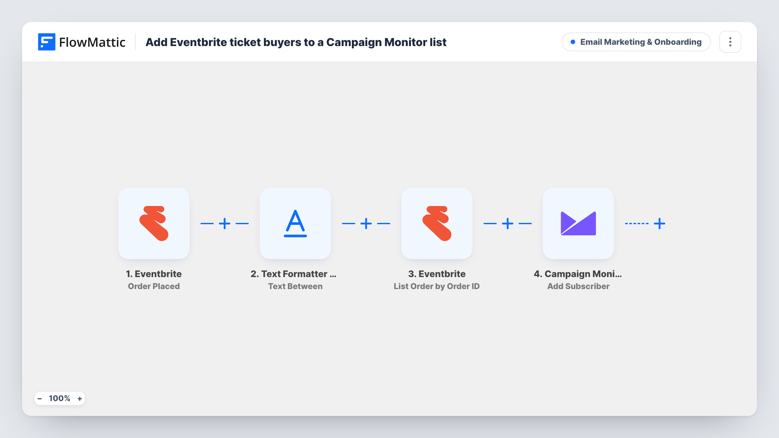Select the '2. Text Formatter ...' label
Viewport: 779px width, 438px height.
(x=293, y=274)
